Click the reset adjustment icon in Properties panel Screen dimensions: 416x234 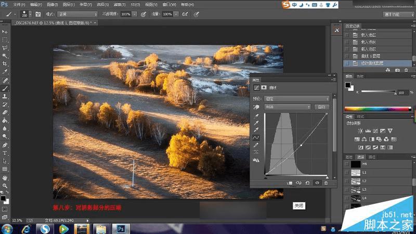[x=307, y=183]
